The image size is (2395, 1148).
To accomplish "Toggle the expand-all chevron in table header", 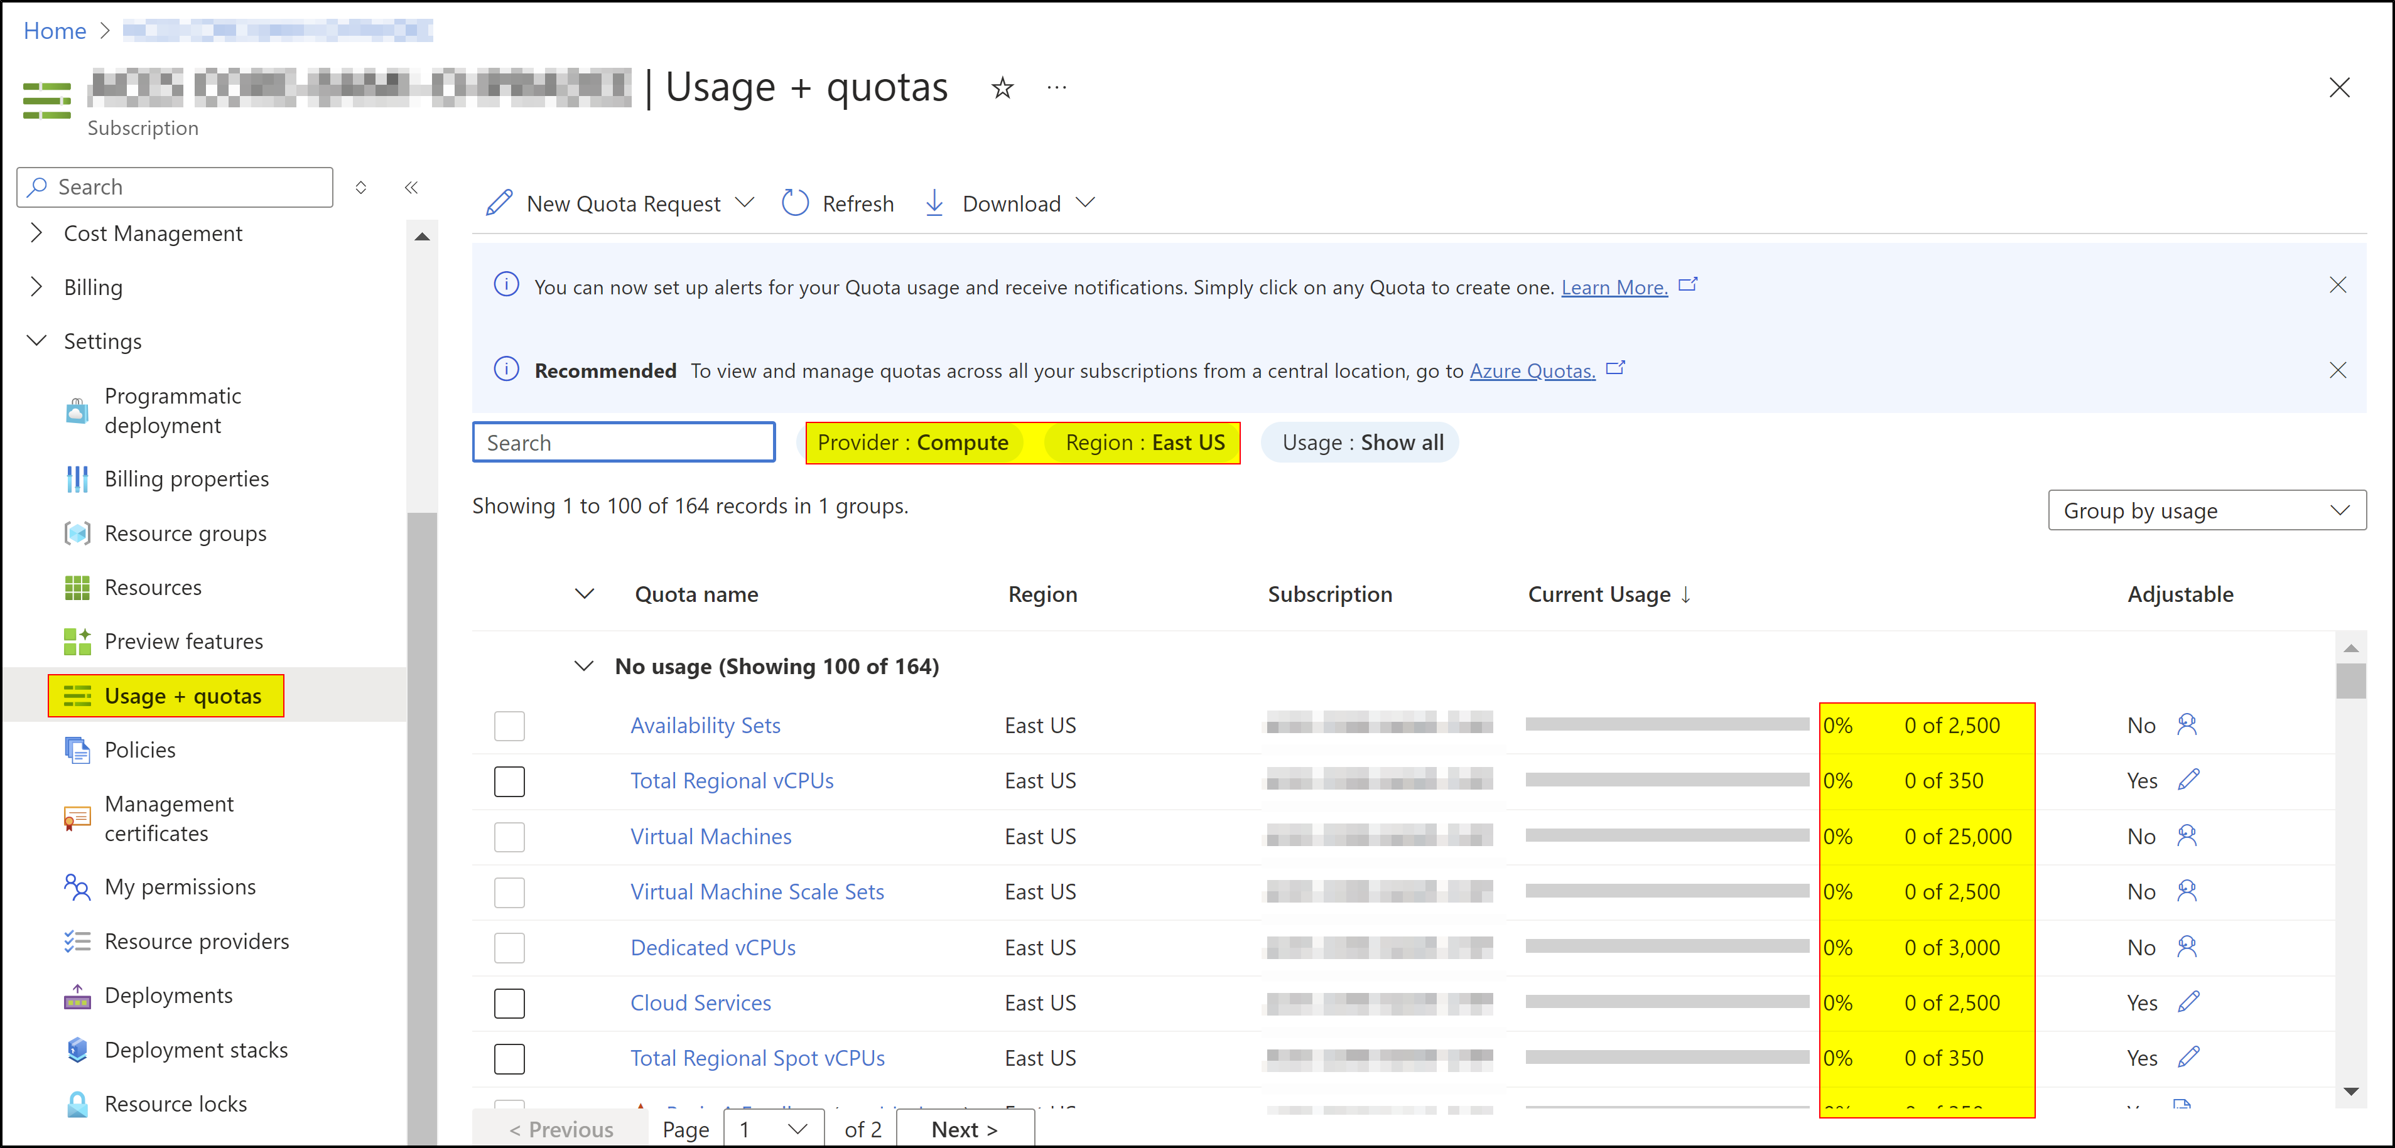I will tap(584, 594).
